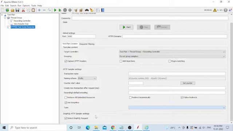Save test plan with floppy disk icon
This screenshot has width=233, height=131.
pos(17,10)
